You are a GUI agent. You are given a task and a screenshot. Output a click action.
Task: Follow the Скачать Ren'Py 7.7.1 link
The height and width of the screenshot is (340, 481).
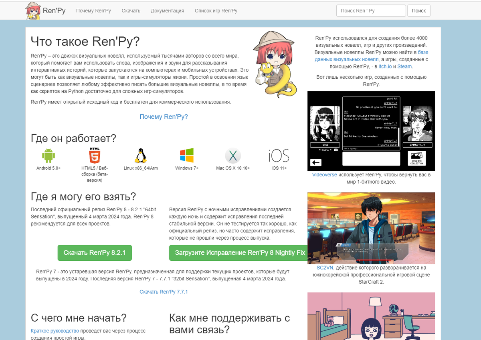tap(164, 292)
